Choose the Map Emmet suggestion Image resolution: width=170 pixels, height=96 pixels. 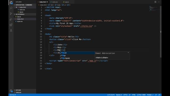(77, 55)
